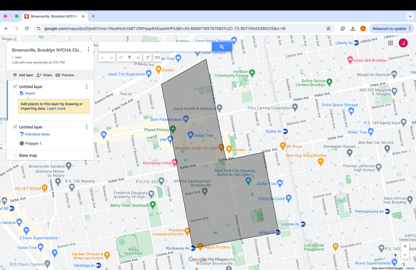Select Polygon 1 in the layer list
This screenshot has height=270, width=416.
click(33, 144)
